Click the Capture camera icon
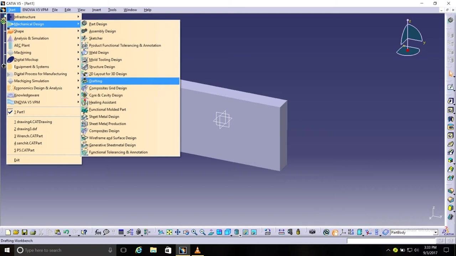456x256 pixels. click(312, 232)
